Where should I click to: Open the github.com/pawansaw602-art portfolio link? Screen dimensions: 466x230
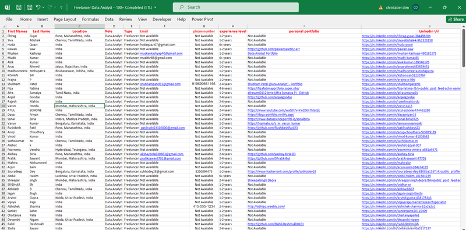pyautogui.click(x=273, y=49)
